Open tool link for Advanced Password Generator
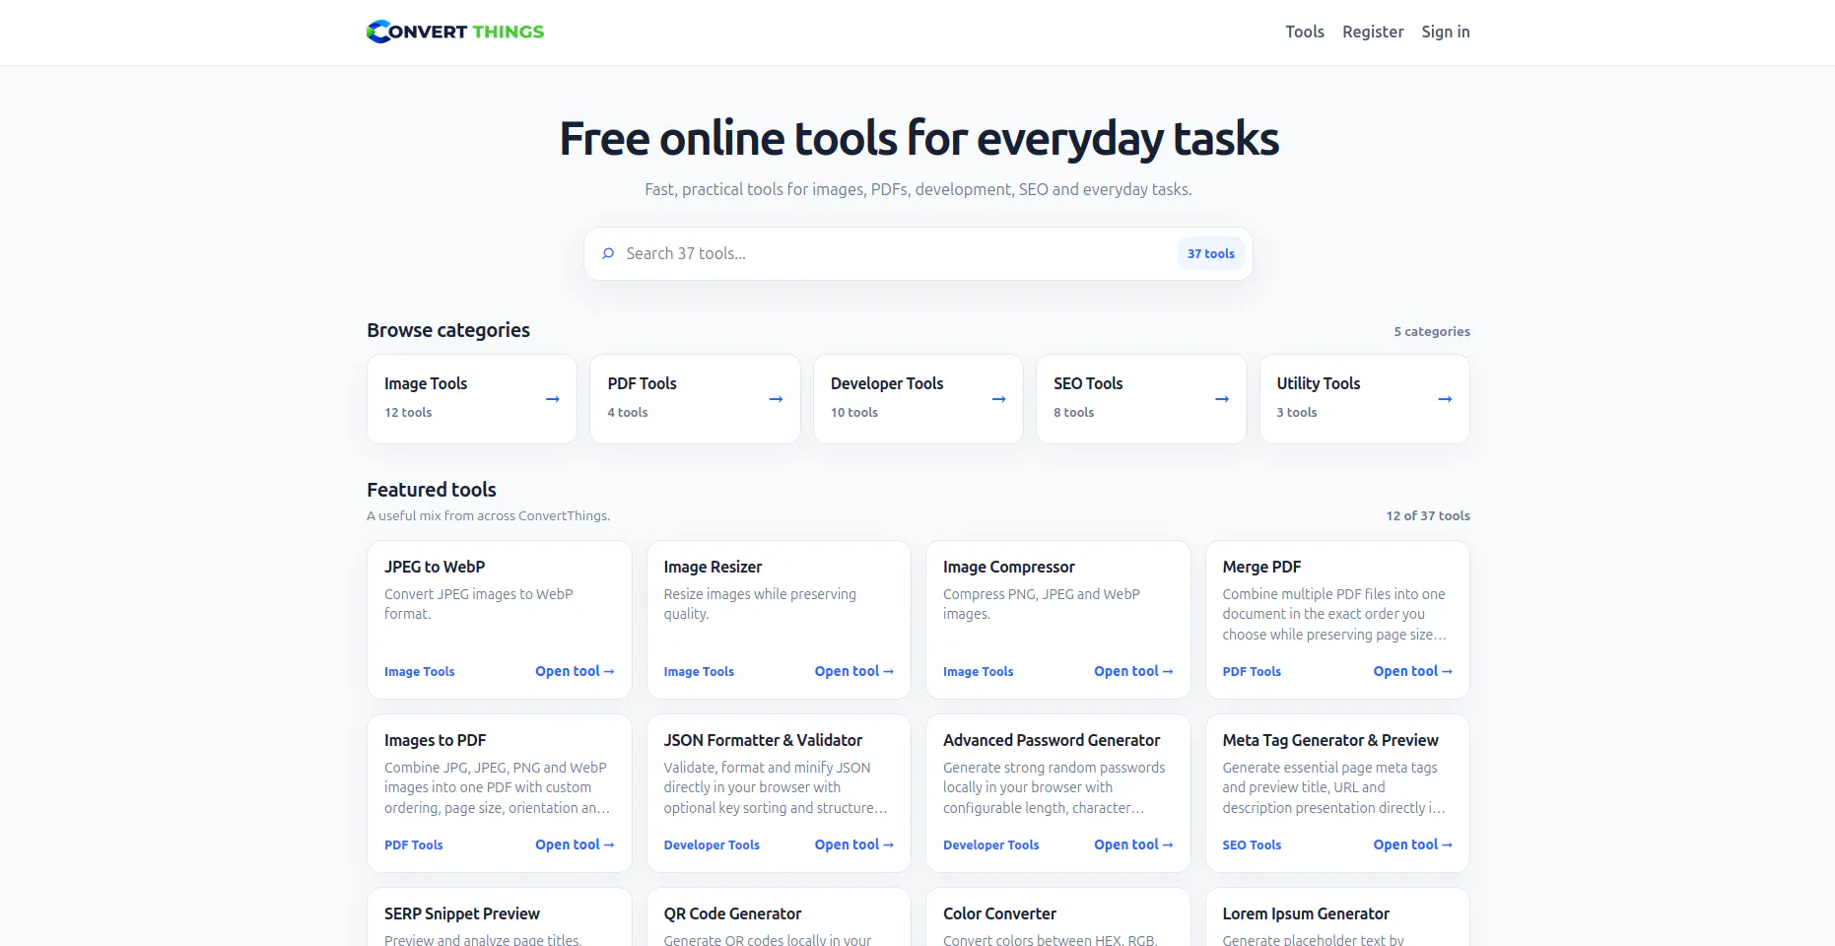 click(x=1133, y=845)
